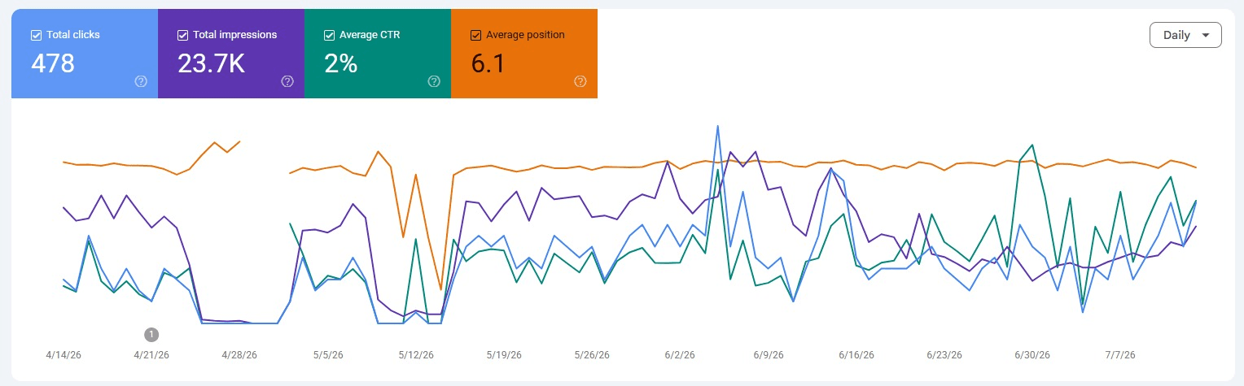Click the 6.1 average position value
This screenshot has width=1244, height=386.
(488, 63)
